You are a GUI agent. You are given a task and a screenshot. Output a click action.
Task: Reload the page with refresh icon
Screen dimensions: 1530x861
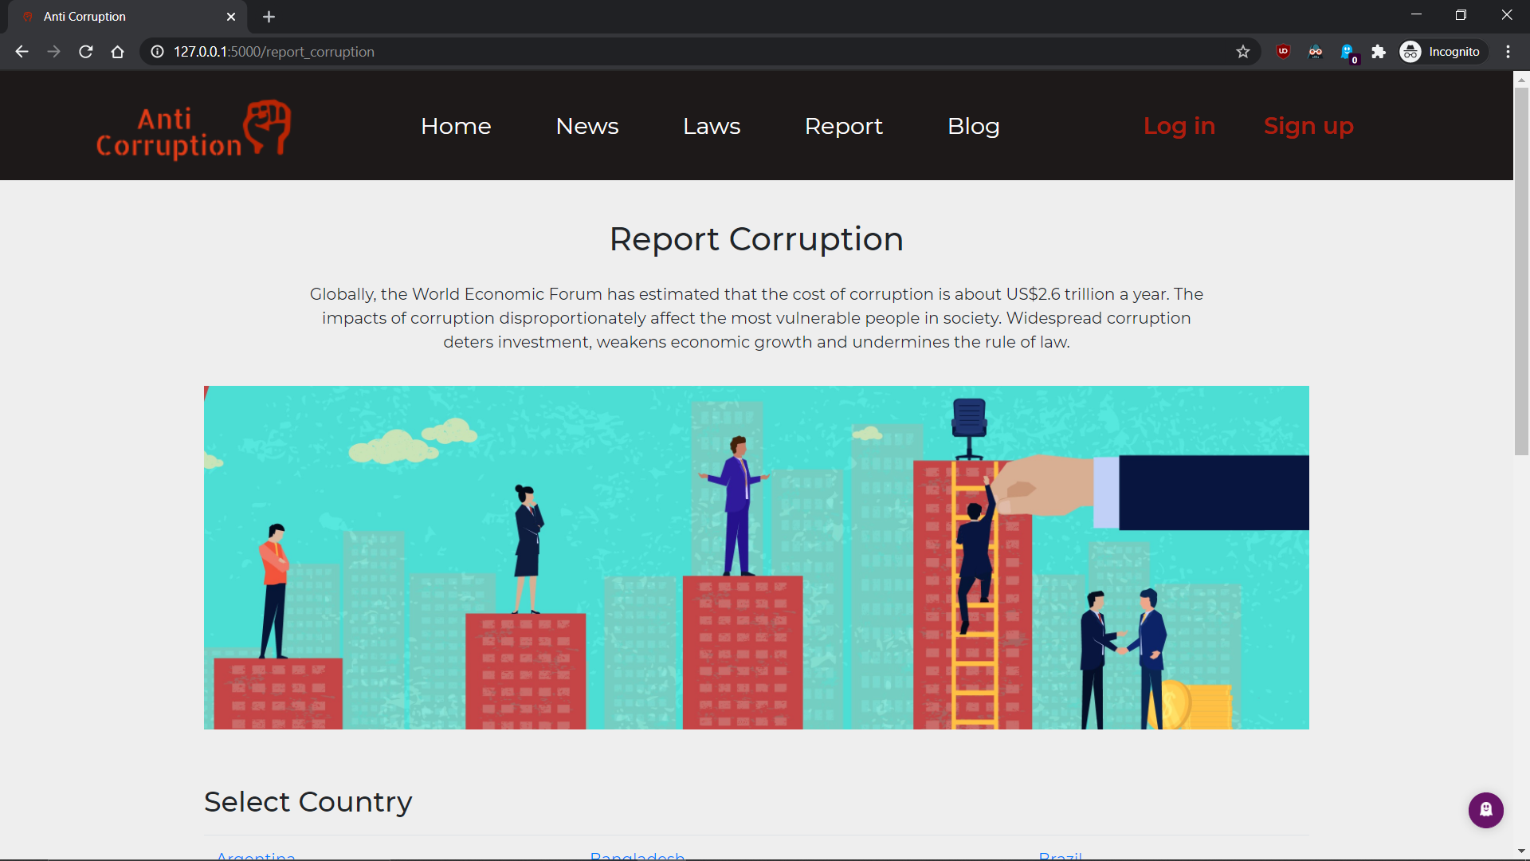point(86,52)
